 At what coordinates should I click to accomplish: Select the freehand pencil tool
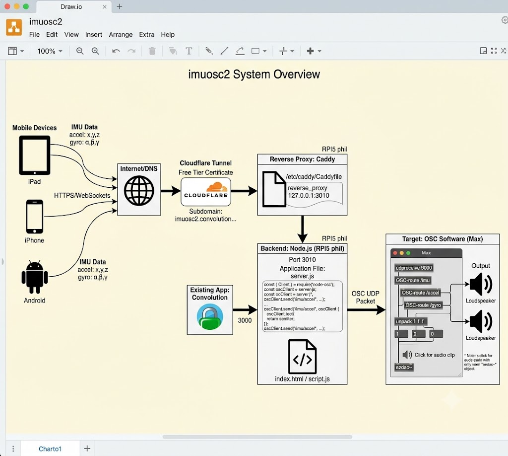pos(209,51)
